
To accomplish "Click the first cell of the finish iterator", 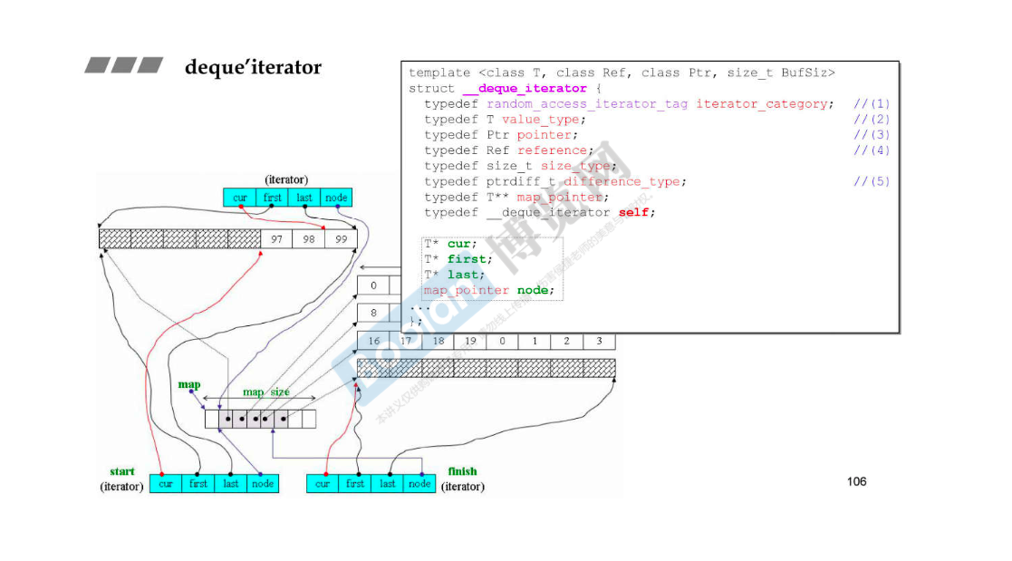I will (355, 484).
